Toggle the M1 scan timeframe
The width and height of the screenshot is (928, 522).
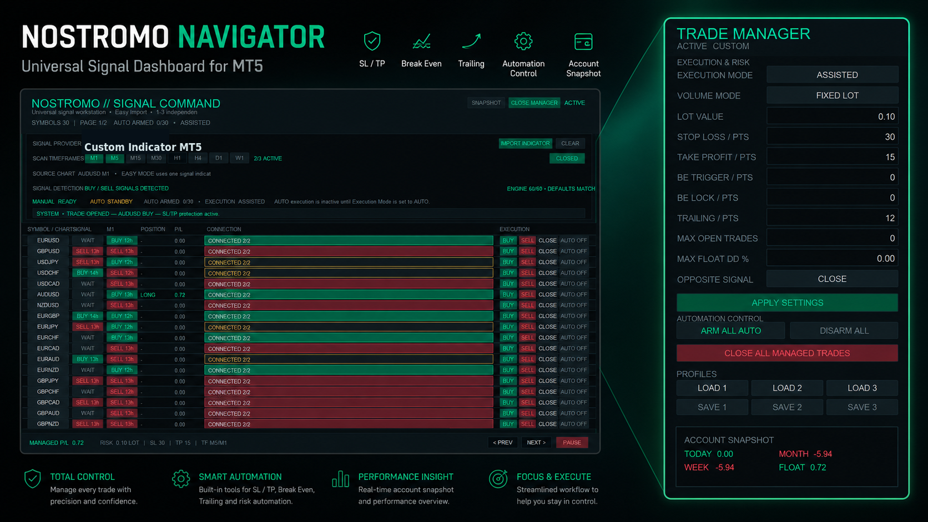pos(94,158)
